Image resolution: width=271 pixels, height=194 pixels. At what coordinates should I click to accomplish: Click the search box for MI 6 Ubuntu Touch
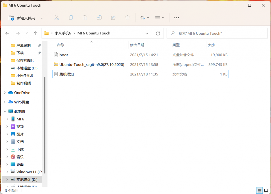coord(217,33)
